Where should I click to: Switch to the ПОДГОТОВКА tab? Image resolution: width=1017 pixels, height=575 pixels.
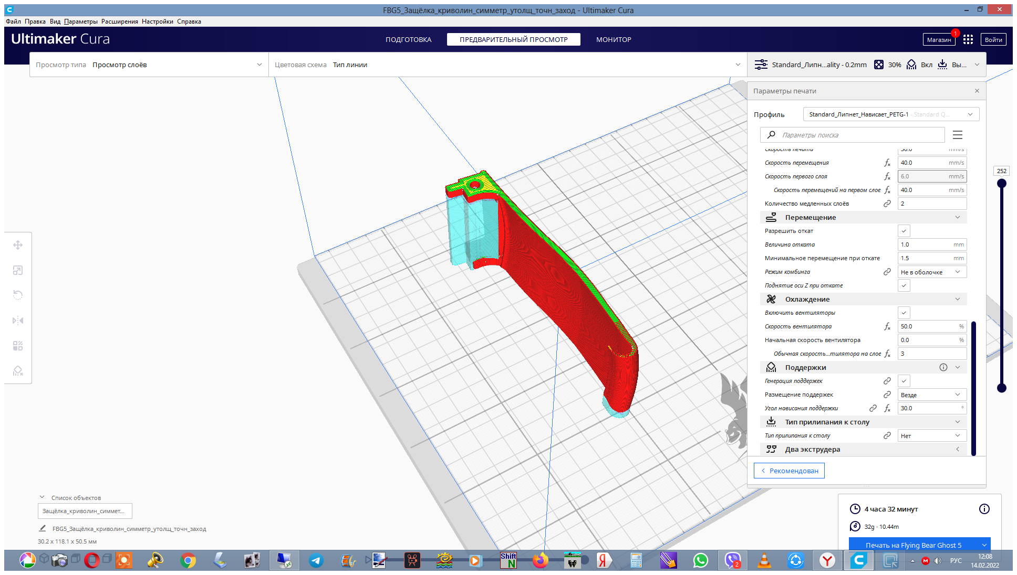coord(408,39)
